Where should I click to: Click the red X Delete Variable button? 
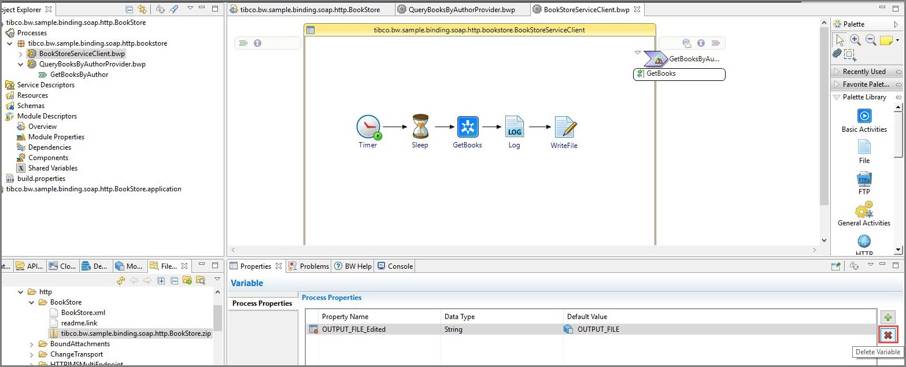click(887, 335)
